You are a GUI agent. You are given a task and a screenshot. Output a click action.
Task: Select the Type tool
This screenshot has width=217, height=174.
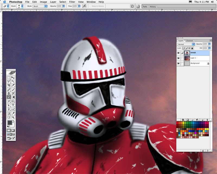click(x=13, y=105)
